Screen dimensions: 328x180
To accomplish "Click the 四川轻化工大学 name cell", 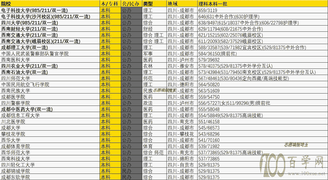I will pyautogui.click(x=50, y=165).
